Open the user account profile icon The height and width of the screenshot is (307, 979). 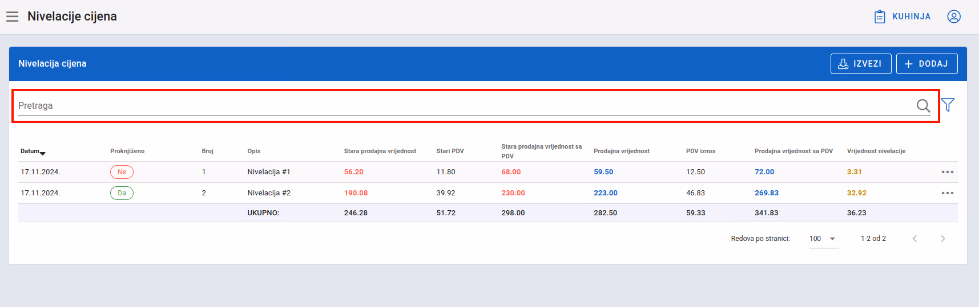(954, 17)
